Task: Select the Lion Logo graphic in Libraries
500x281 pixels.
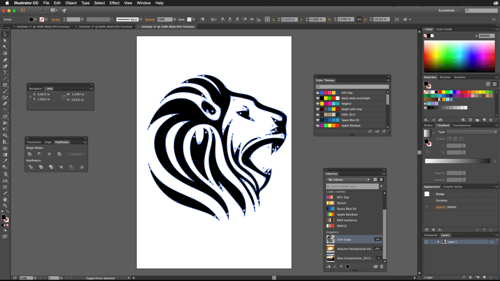Action: click(x=354, y=239)
